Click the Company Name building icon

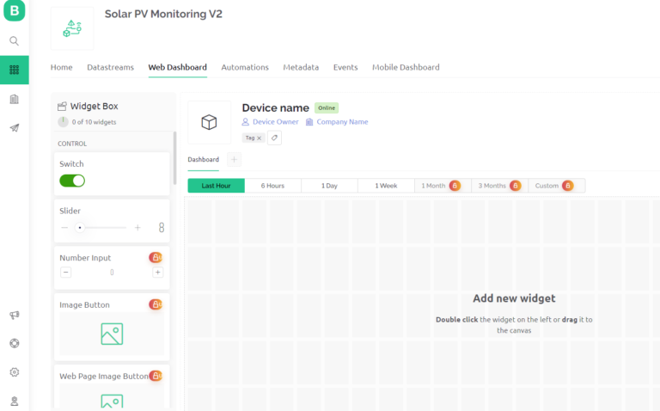[309, 122]
